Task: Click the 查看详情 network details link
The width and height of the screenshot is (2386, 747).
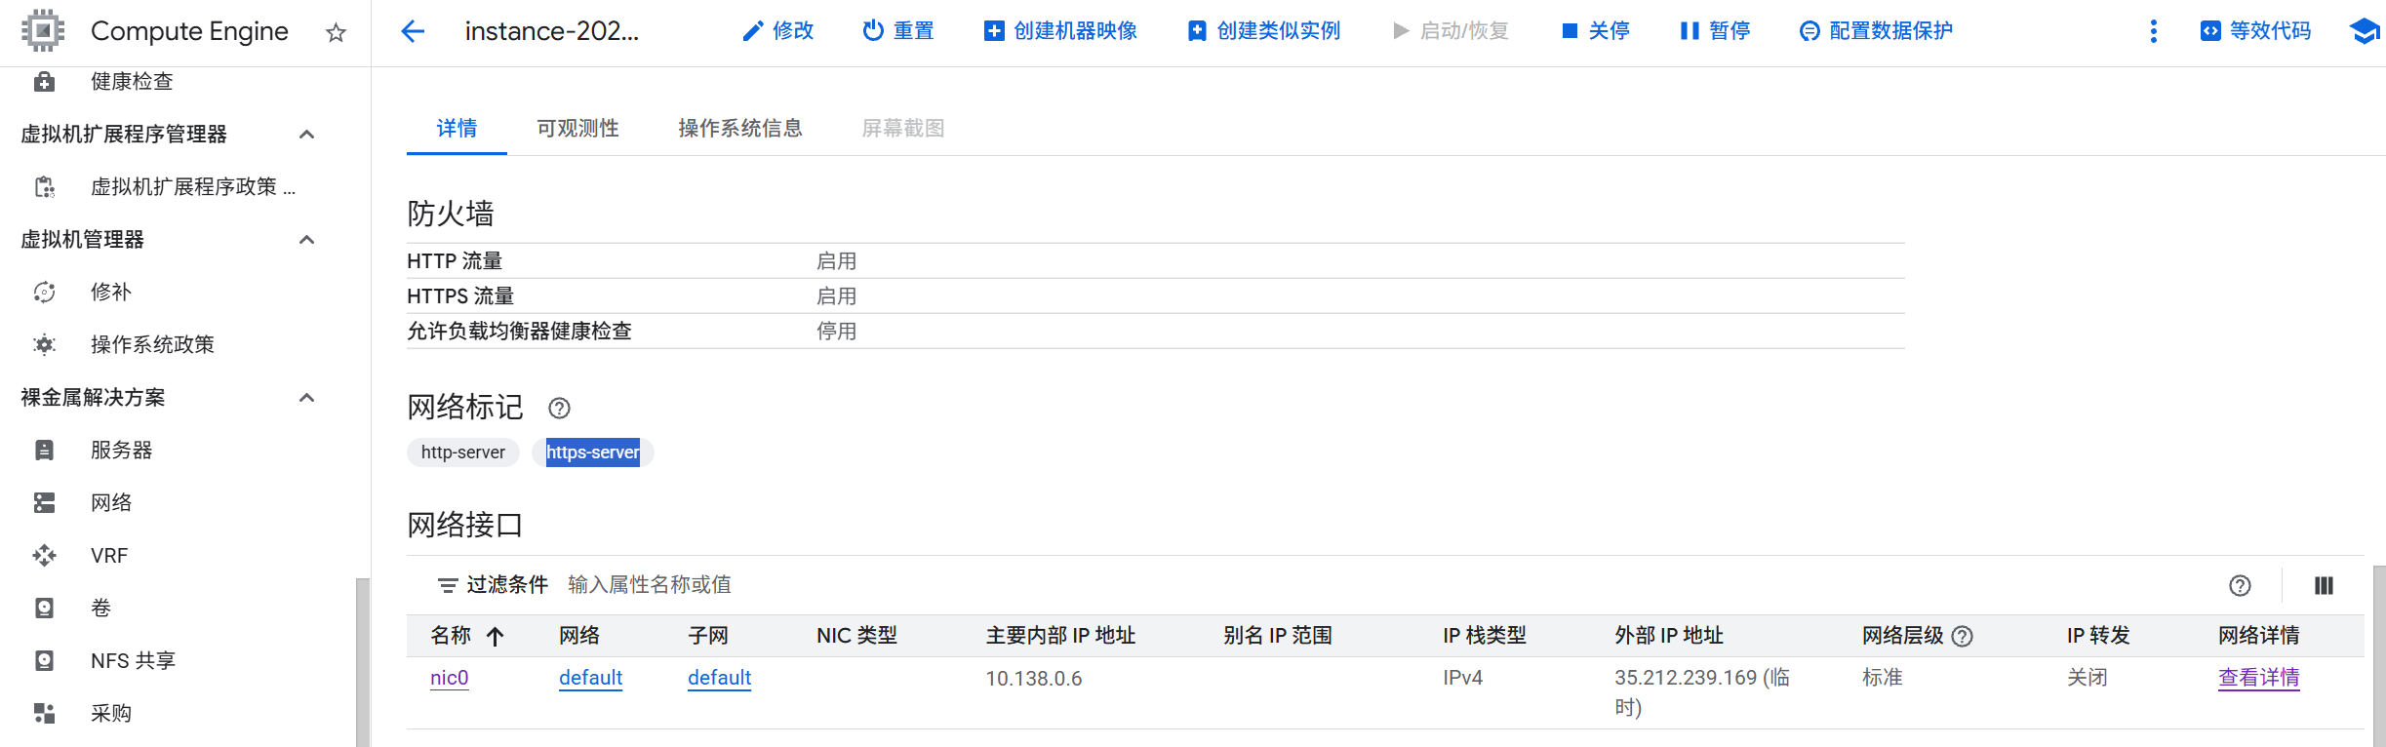Action: click(2258, 678)
